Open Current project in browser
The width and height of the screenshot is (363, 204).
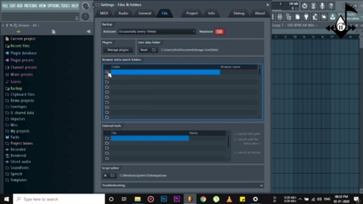[23, 39]
